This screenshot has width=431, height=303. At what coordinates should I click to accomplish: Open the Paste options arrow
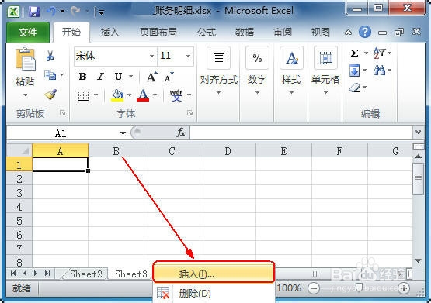25,95
